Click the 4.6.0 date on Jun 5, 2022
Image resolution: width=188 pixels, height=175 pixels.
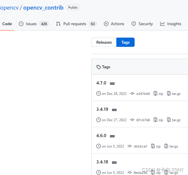pyautogui.click(x=113, y=146)
